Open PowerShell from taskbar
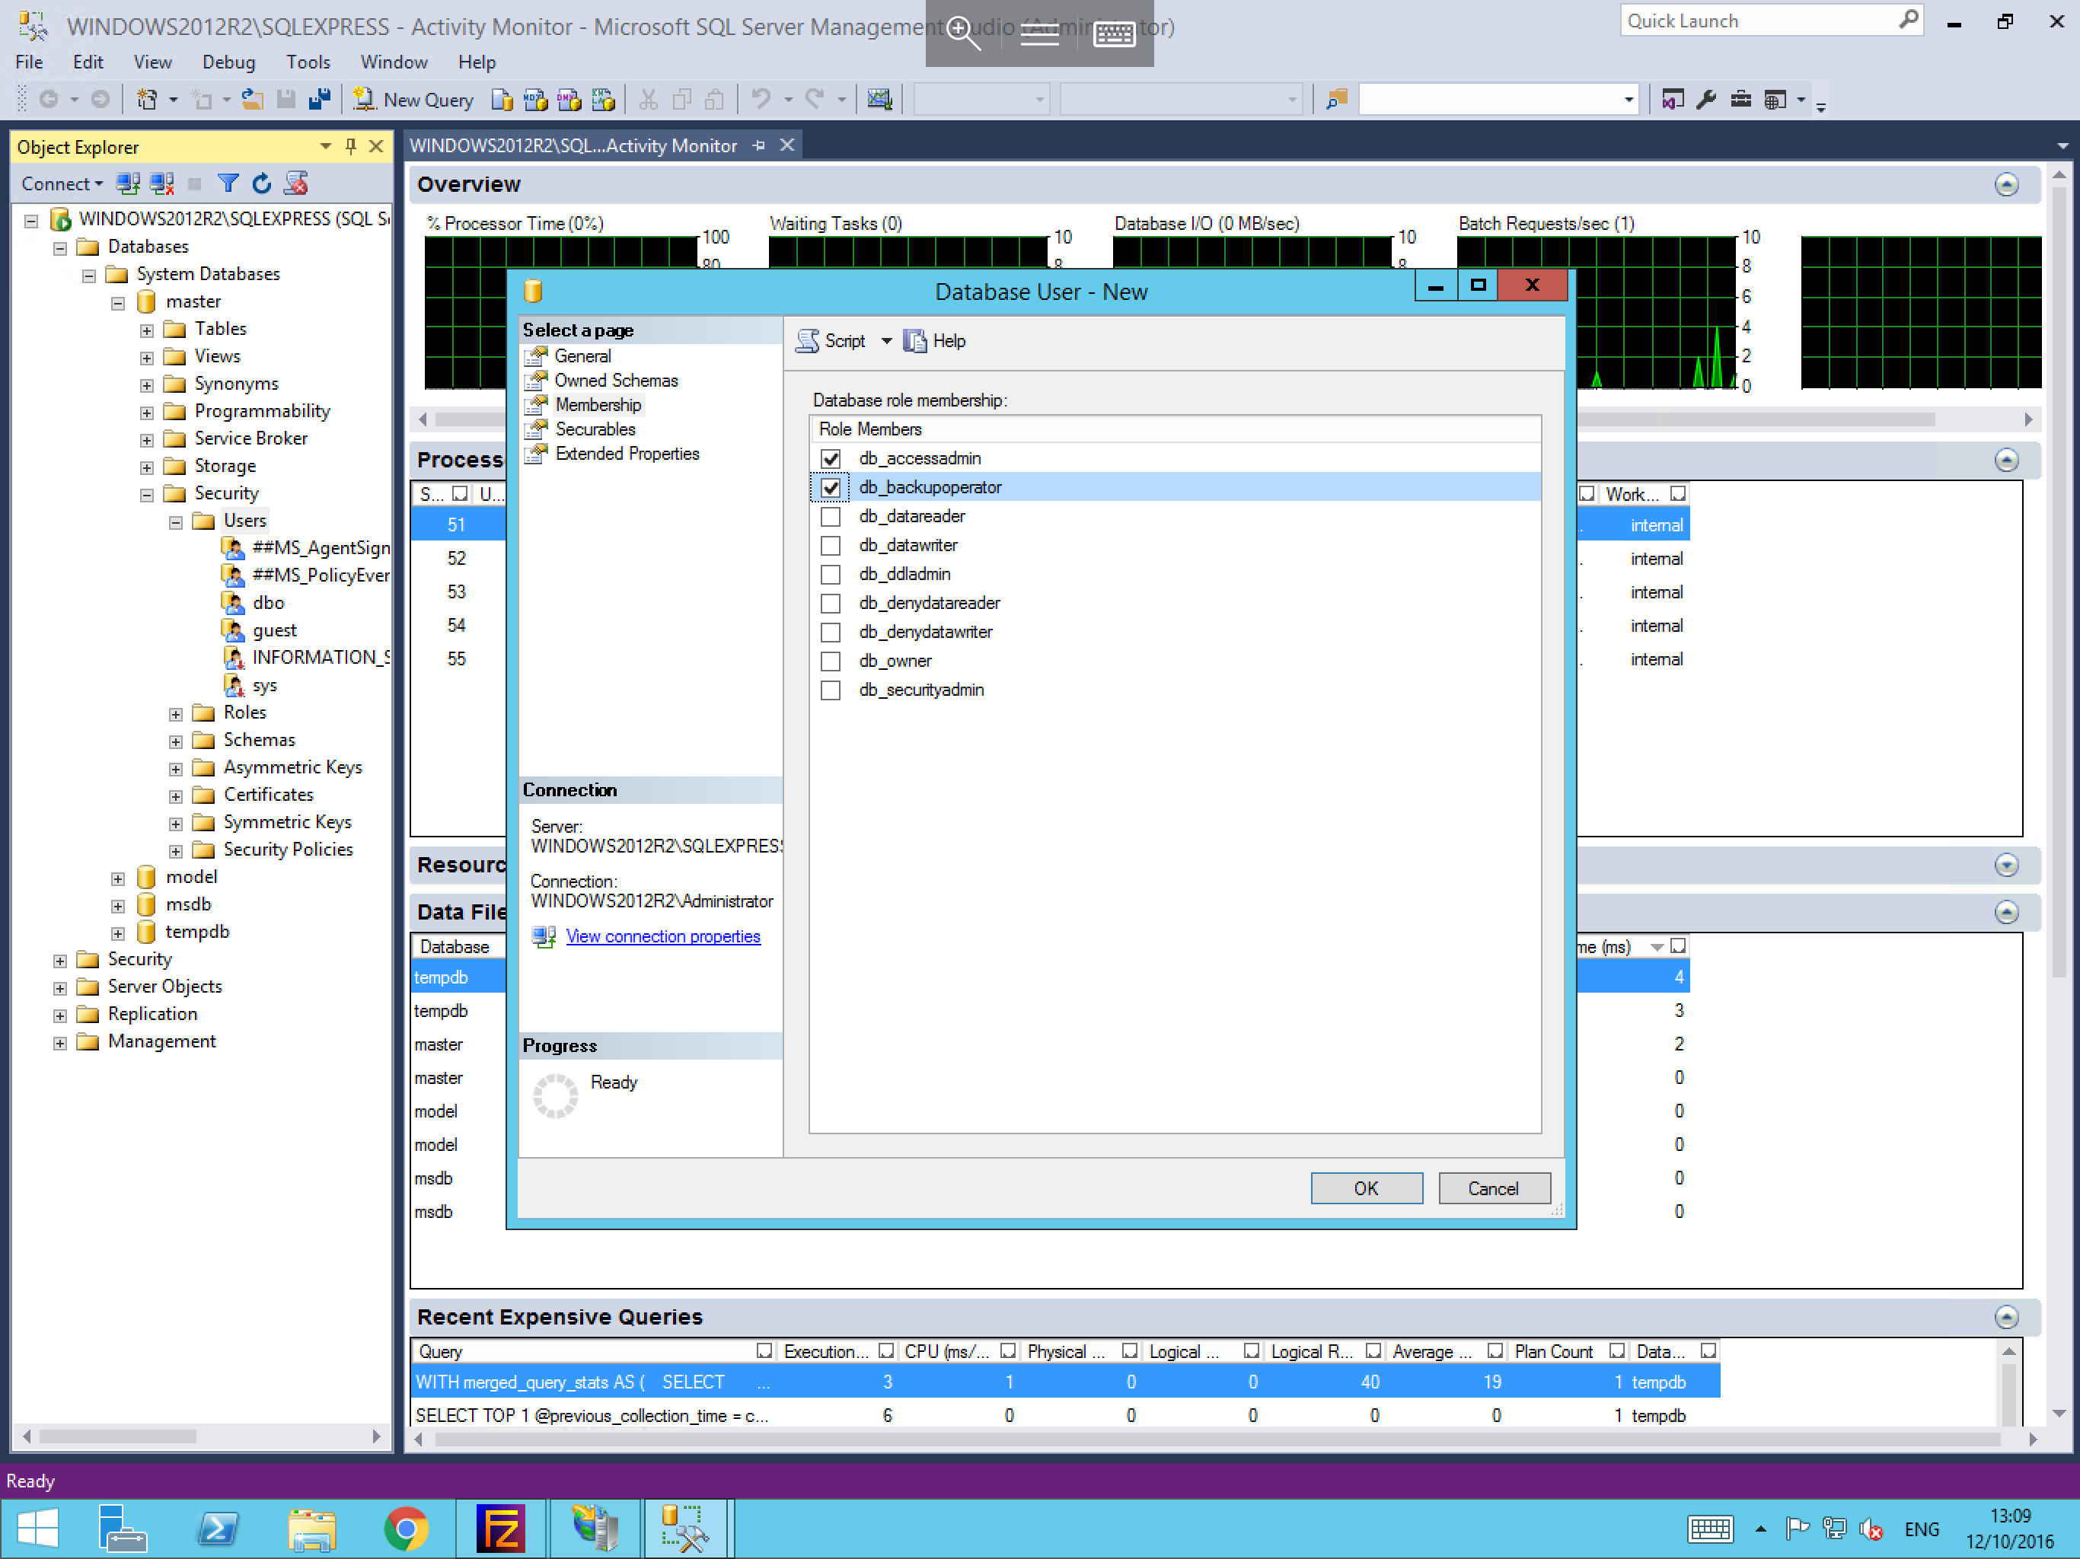This screenshot has width=2080, height=1559. [217, 1528]
